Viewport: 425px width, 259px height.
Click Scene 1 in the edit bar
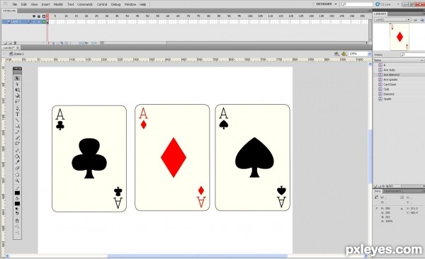[16, 54]
